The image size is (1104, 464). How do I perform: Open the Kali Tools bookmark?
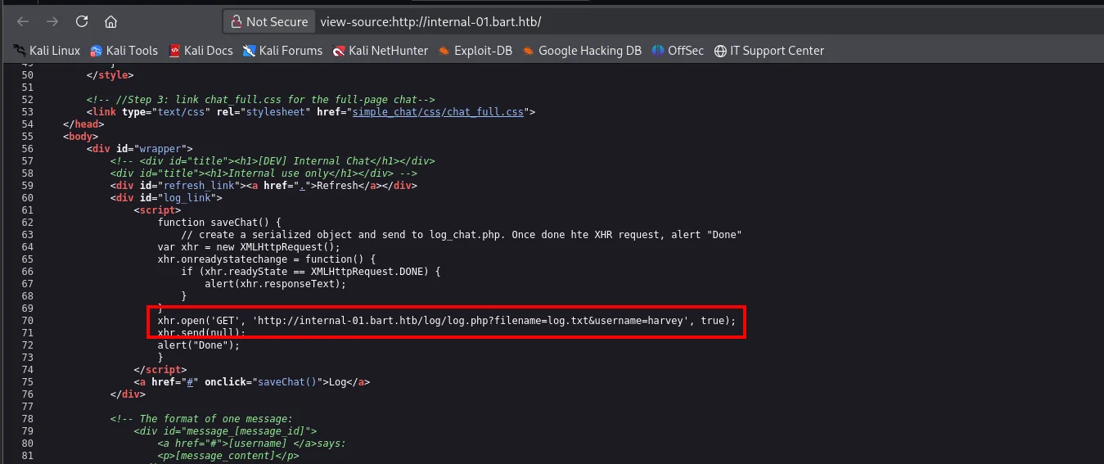124,51
